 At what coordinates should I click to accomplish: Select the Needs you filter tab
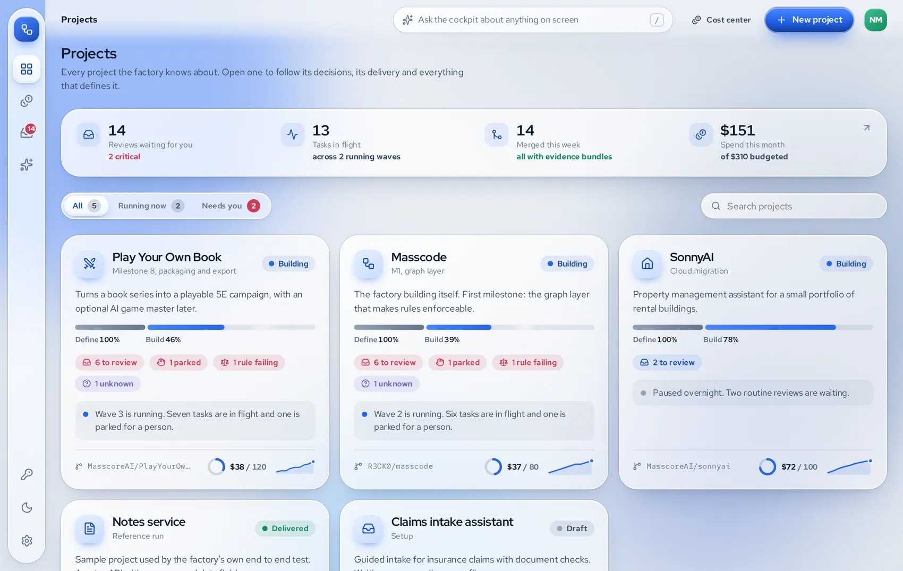coord(231,206)
